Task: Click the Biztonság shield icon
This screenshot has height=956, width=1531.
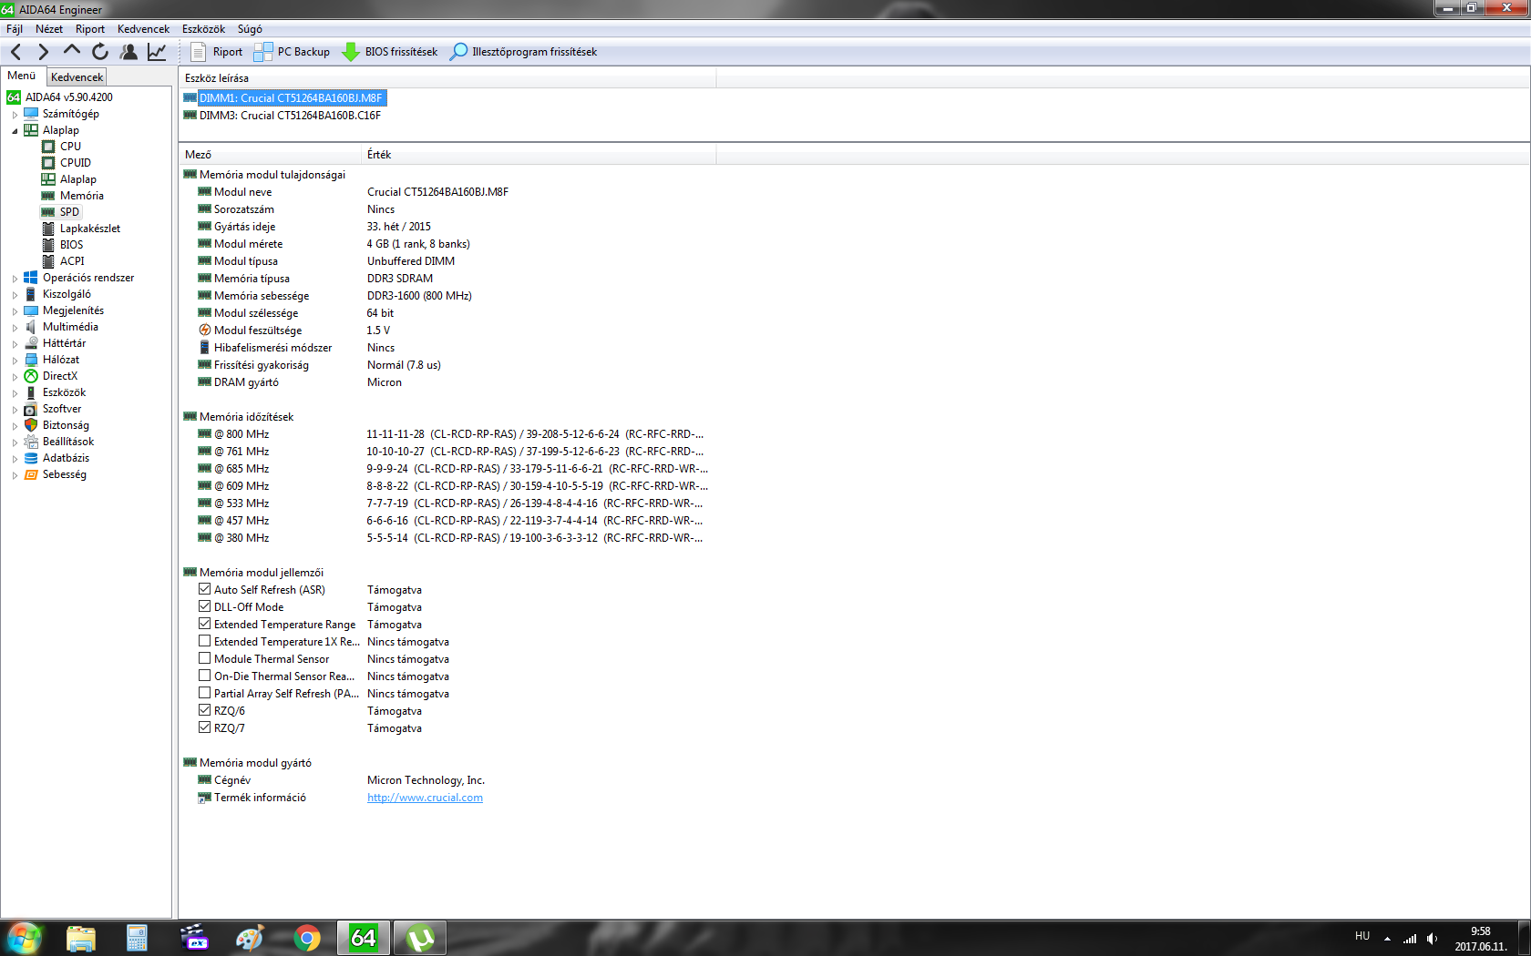Action: (x=31, y=424)
